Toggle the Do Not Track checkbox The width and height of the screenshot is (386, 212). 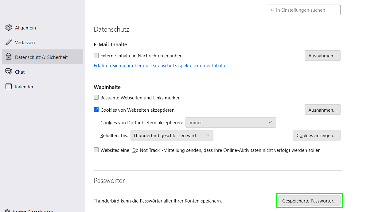pyautogui.click(x=96, y=150)
